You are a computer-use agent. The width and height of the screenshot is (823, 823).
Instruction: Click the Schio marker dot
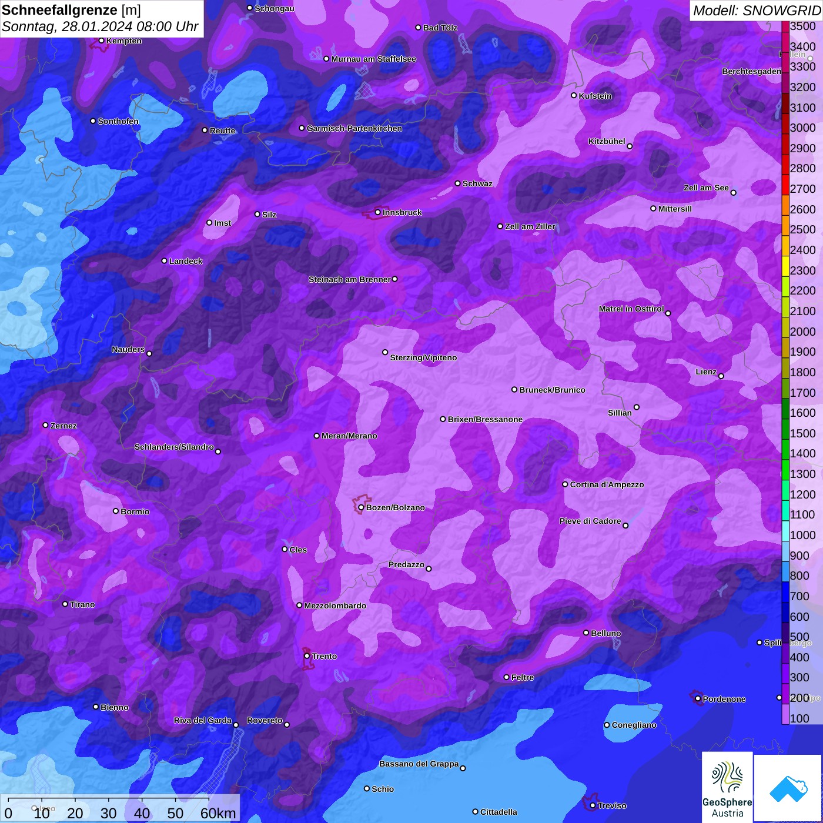pyautogui.click(x=367, y=788)
